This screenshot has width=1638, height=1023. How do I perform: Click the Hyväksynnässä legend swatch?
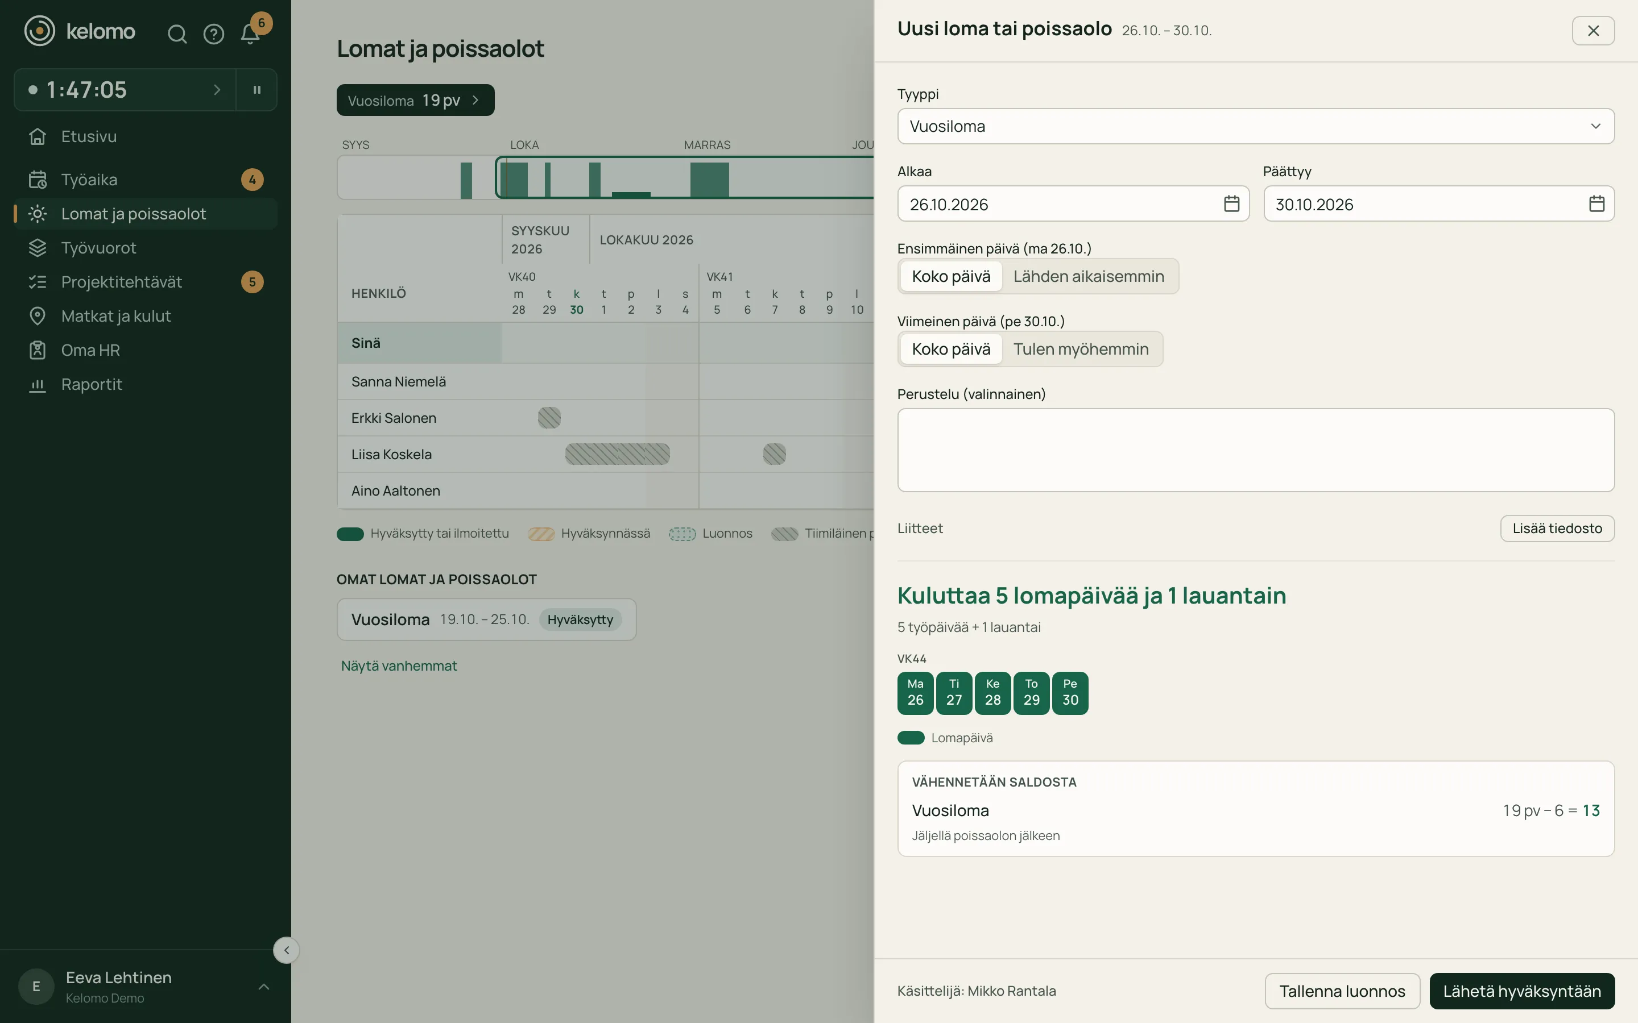pyautogui.click(x=541, y=534)
